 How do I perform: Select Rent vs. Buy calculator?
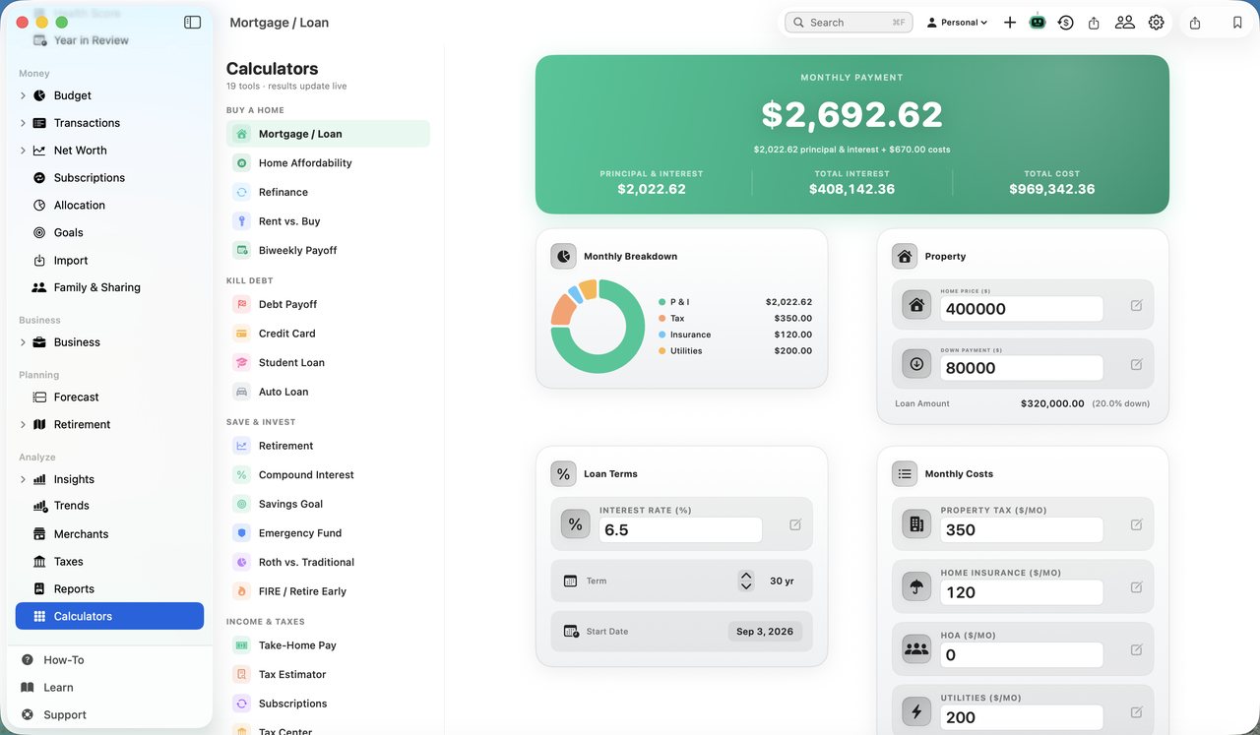click(328, 221)
